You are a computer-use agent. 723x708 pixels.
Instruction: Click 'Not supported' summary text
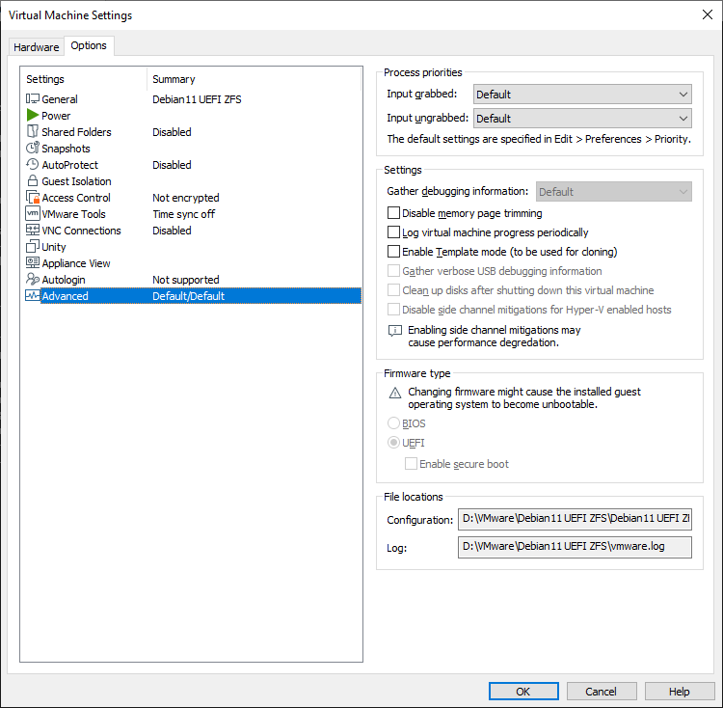(186, 280)
